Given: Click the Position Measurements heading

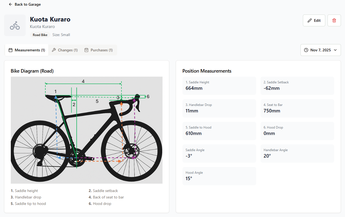Looking at the screenshot, I should [207, 71].
